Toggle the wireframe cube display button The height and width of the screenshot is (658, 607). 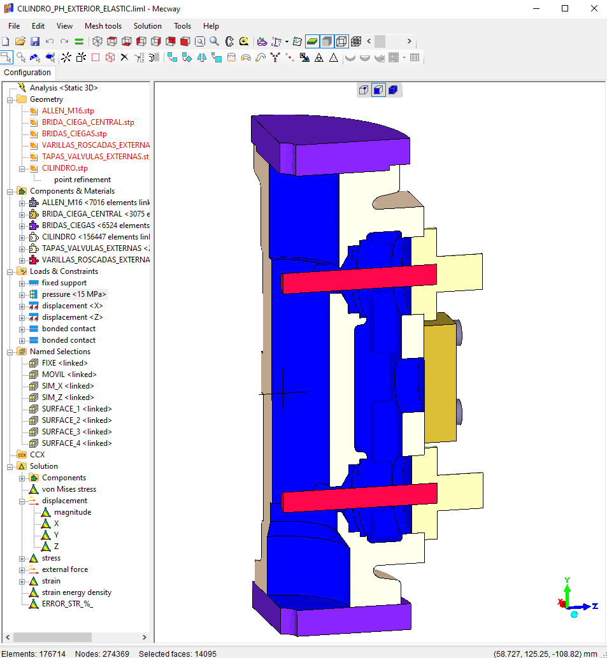341,41
